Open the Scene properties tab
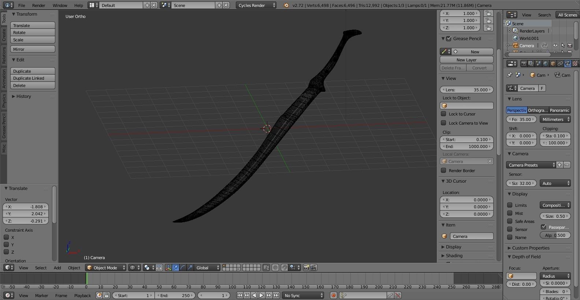The height and width of the screenshot is (300, 580). tap(538, 64)
